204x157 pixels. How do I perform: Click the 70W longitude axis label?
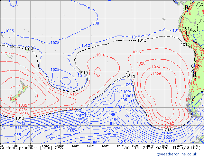pos(195,145)
